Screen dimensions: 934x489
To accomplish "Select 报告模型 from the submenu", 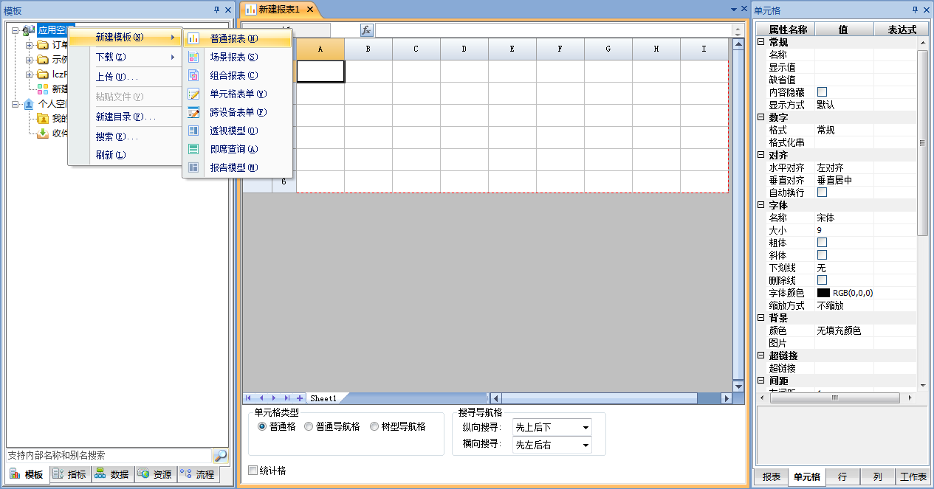I will (x=233, y=167).
